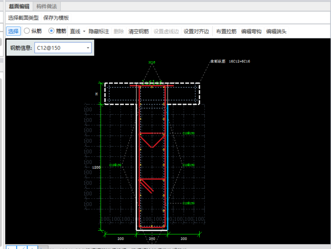Expand the 直线 dropdown arrow
Viewport: 331px width, 249px height.
coord(84,31)
